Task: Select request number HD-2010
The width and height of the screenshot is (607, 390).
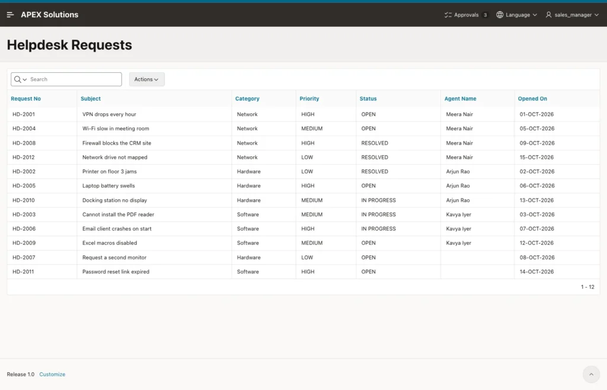Action: (24, 200)
